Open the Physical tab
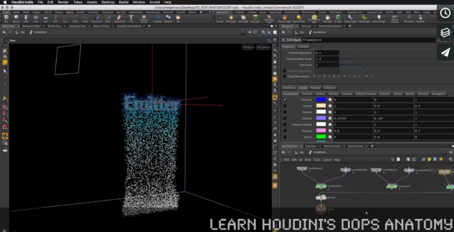Image resolution: width=454 pixels, height=232 pixels. [x=316, y=87]
